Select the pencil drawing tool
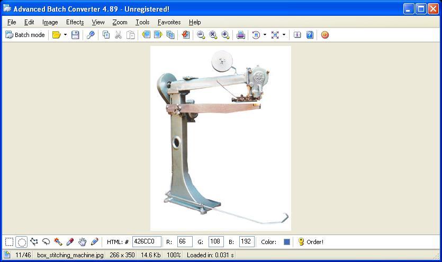 coord(94,242)
